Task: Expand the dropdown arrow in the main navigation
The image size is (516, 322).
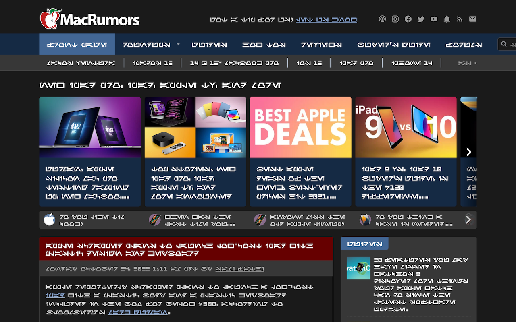Action: [x=178, y=44]
